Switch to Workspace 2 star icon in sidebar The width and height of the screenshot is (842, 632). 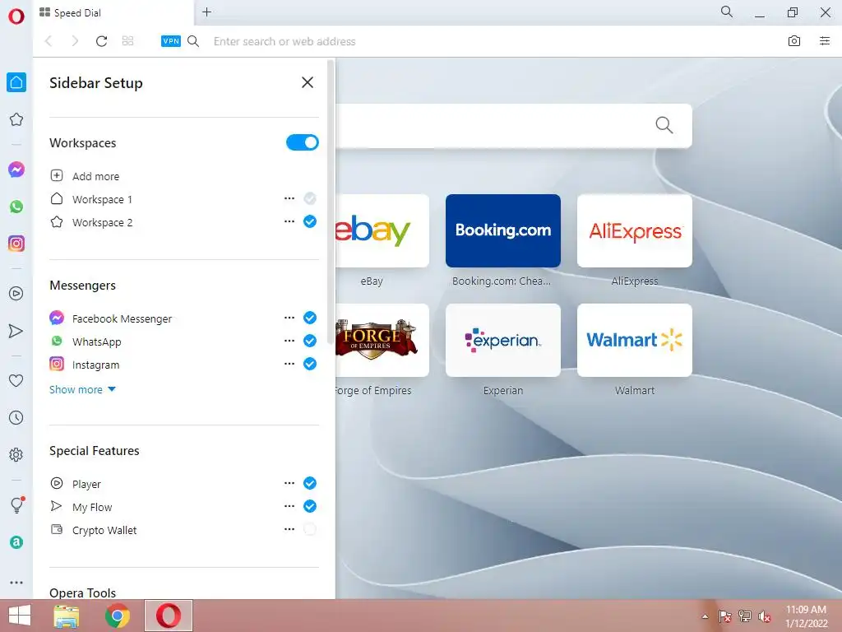tap(16, 119)
